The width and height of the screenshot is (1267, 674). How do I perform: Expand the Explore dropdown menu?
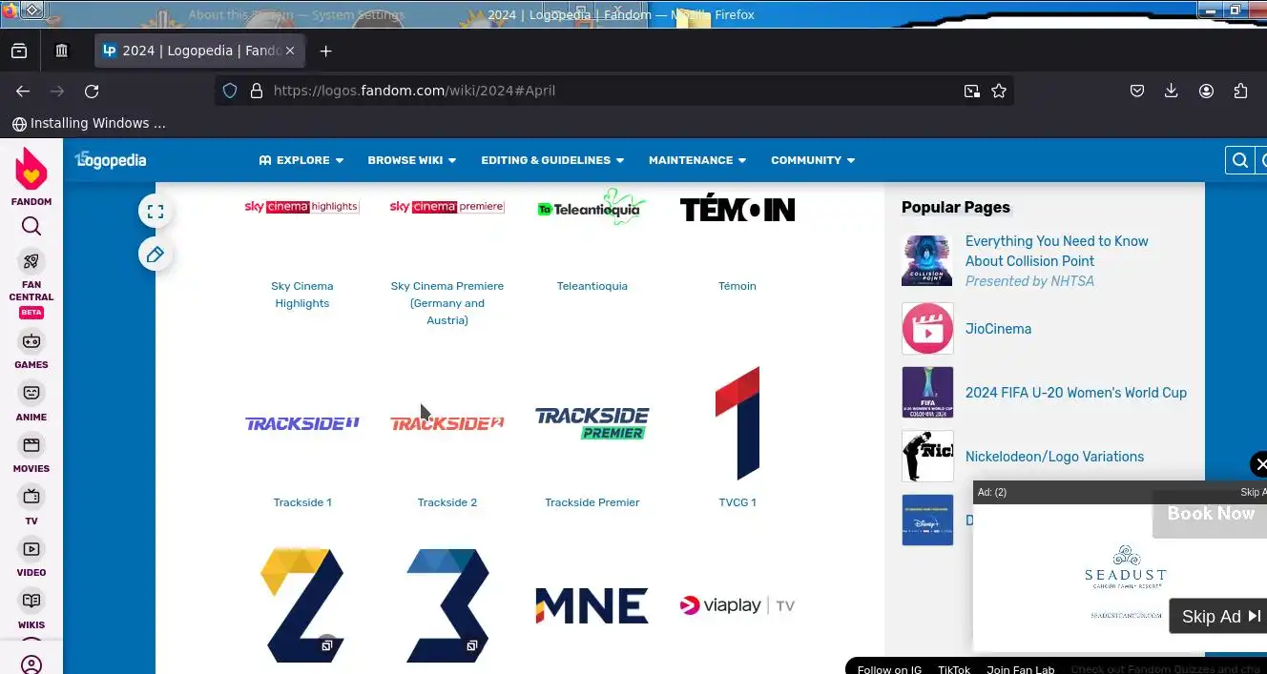click(x=301, y=160)
